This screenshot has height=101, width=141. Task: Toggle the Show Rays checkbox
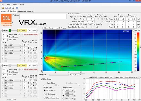click(42, 79)
